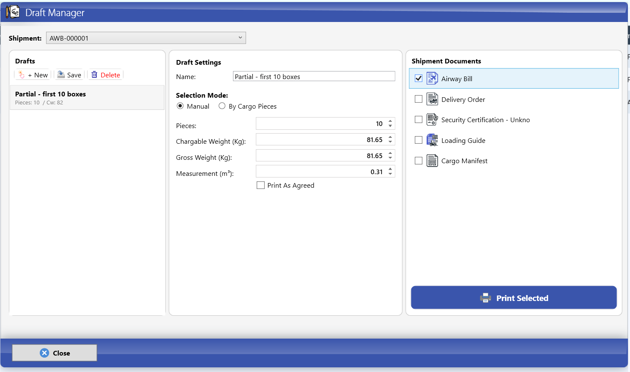Uncheck the Airway Bill checkbox
Image resolution: width=630 pixels, height=372 pixels.
point(419,78)
